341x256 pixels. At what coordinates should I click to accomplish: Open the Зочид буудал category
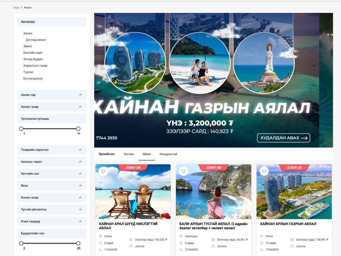click(33, 59)
